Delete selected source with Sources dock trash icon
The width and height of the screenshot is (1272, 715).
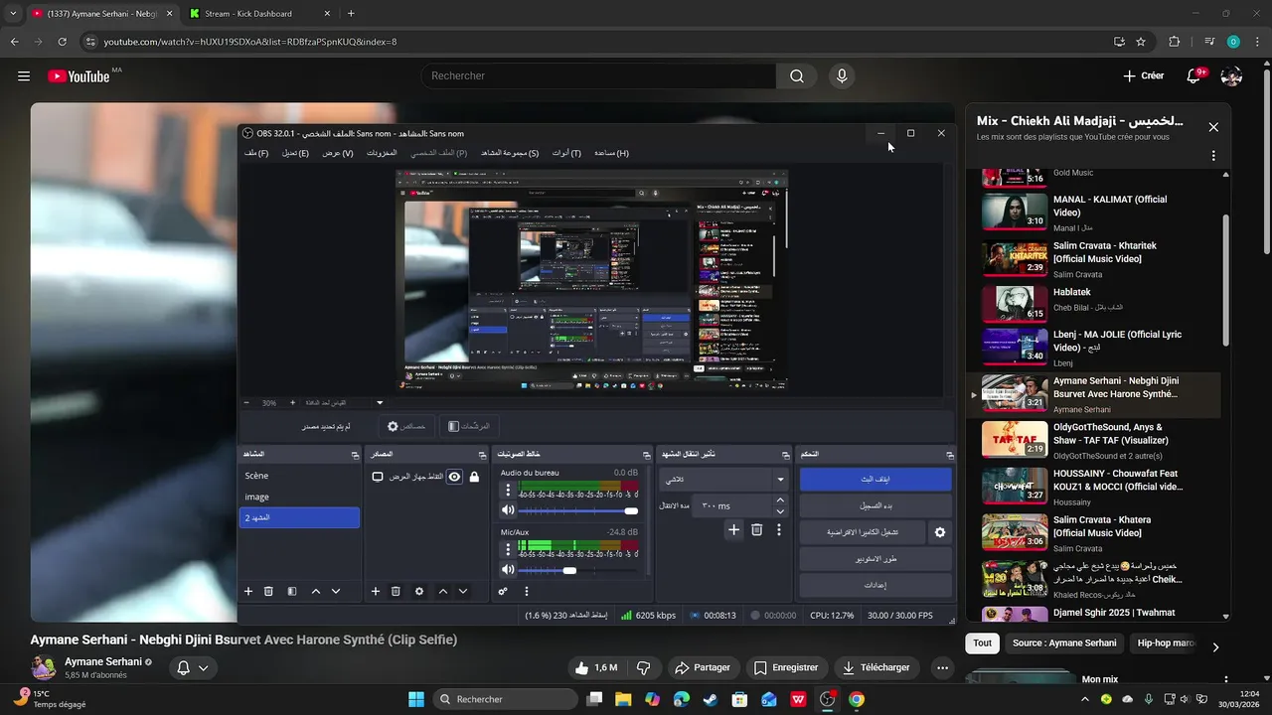pyautogui.click(x=396, y=591)
